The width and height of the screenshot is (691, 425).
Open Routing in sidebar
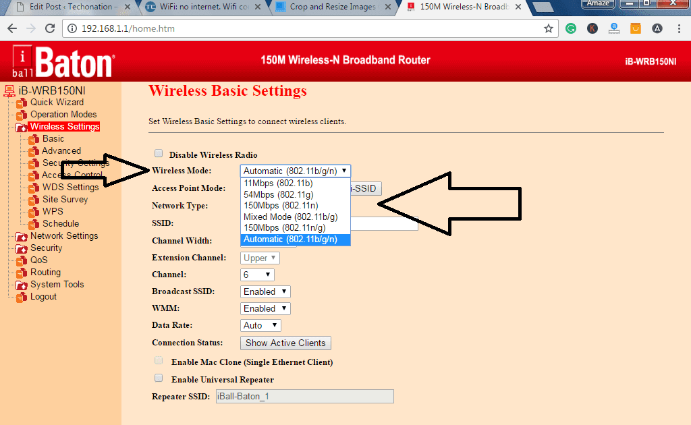[x=45, y=273]
